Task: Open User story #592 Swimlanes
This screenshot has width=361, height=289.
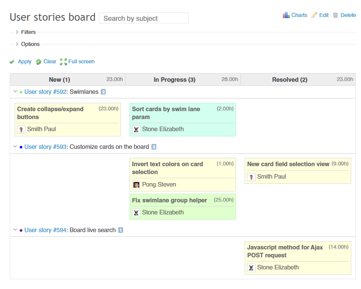Action: click(45, 92)
